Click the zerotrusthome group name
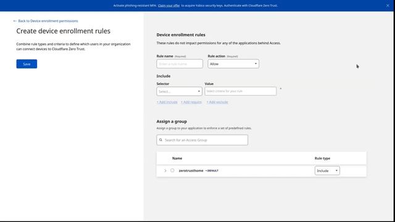Viewport: 395px width, 222px height. [x=191, y=171]
